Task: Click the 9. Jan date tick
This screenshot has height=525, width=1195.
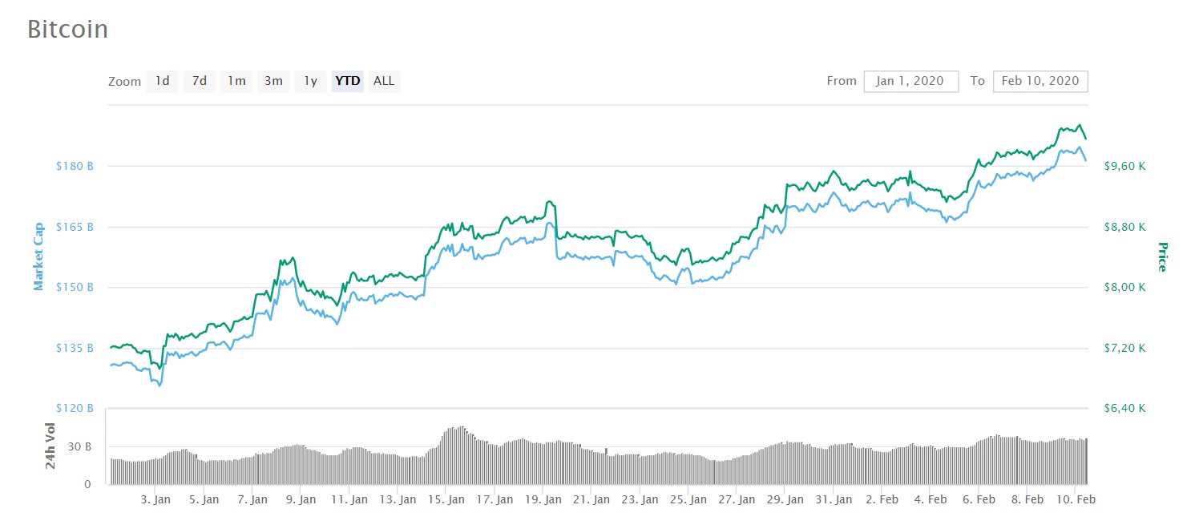Action: [301, 499]
